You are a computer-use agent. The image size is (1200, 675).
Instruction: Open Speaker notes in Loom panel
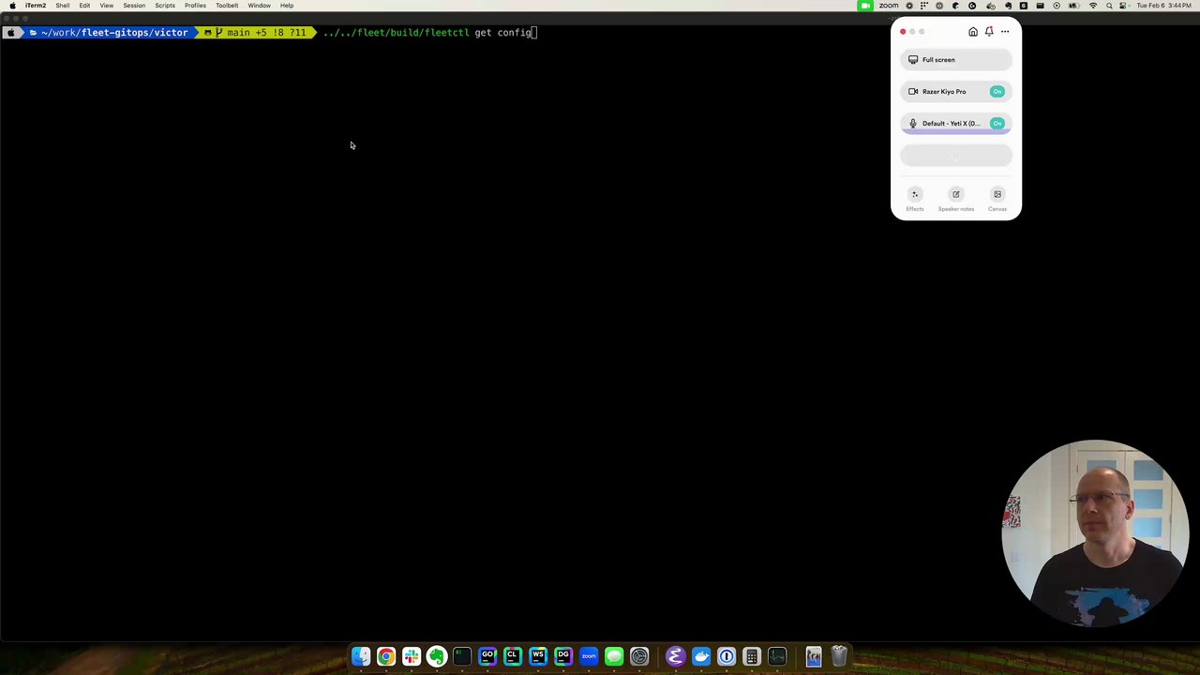tap(956, 199)
